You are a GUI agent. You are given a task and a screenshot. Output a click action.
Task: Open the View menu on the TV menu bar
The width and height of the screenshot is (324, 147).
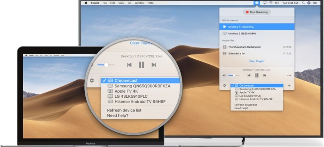click(121, 3)
